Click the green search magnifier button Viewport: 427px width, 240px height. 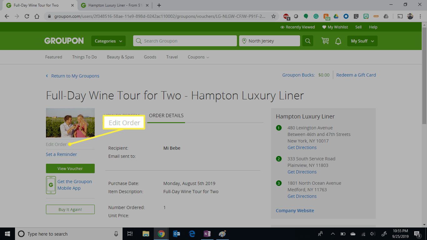[308, 41]
